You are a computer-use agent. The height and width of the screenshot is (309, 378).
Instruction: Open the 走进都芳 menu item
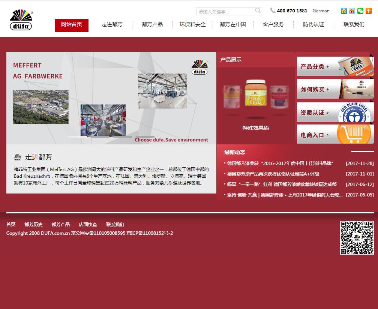point(112,24)
